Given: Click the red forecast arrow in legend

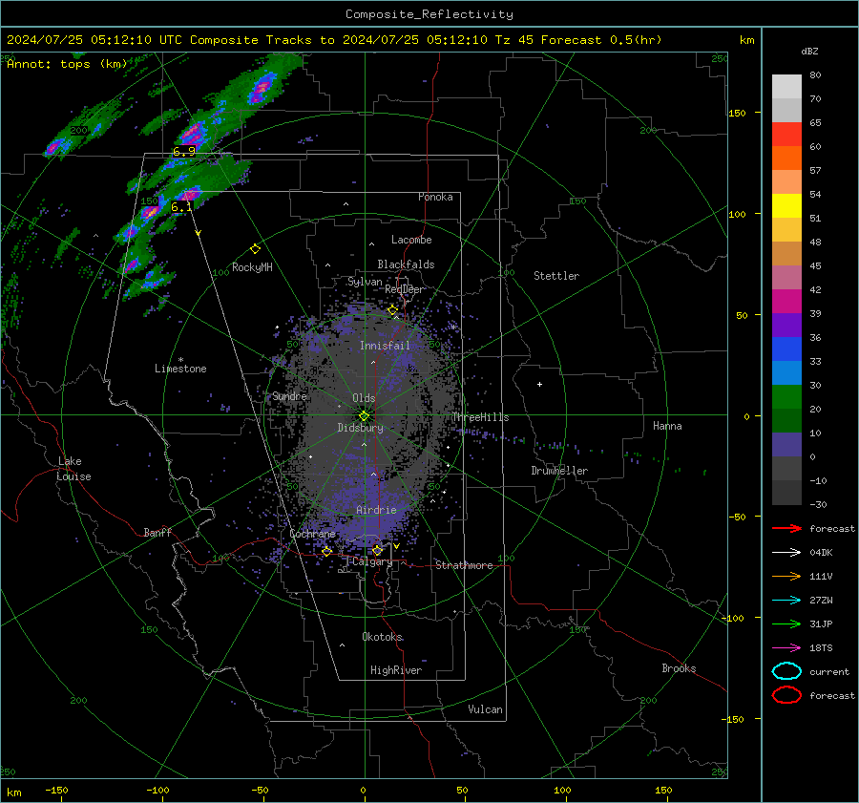Looking at the screenshot, I should tap(786, 528).
